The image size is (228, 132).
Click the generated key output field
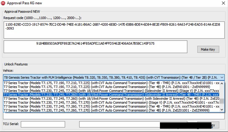95,47
